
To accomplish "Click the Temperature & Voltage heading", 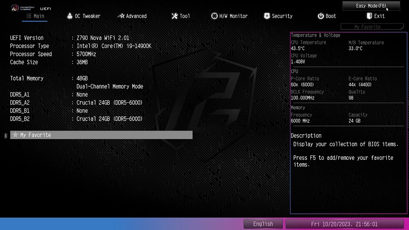I will pyautogui.click(x=316, y=35).
